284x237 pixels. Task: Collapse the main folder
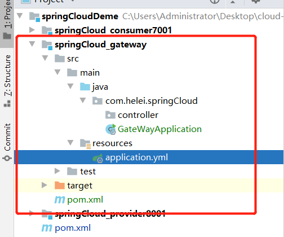click(57, 72)
